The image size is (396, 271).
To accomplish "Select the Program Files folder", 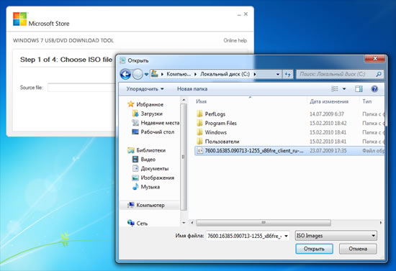I will [x=217, y=123].
